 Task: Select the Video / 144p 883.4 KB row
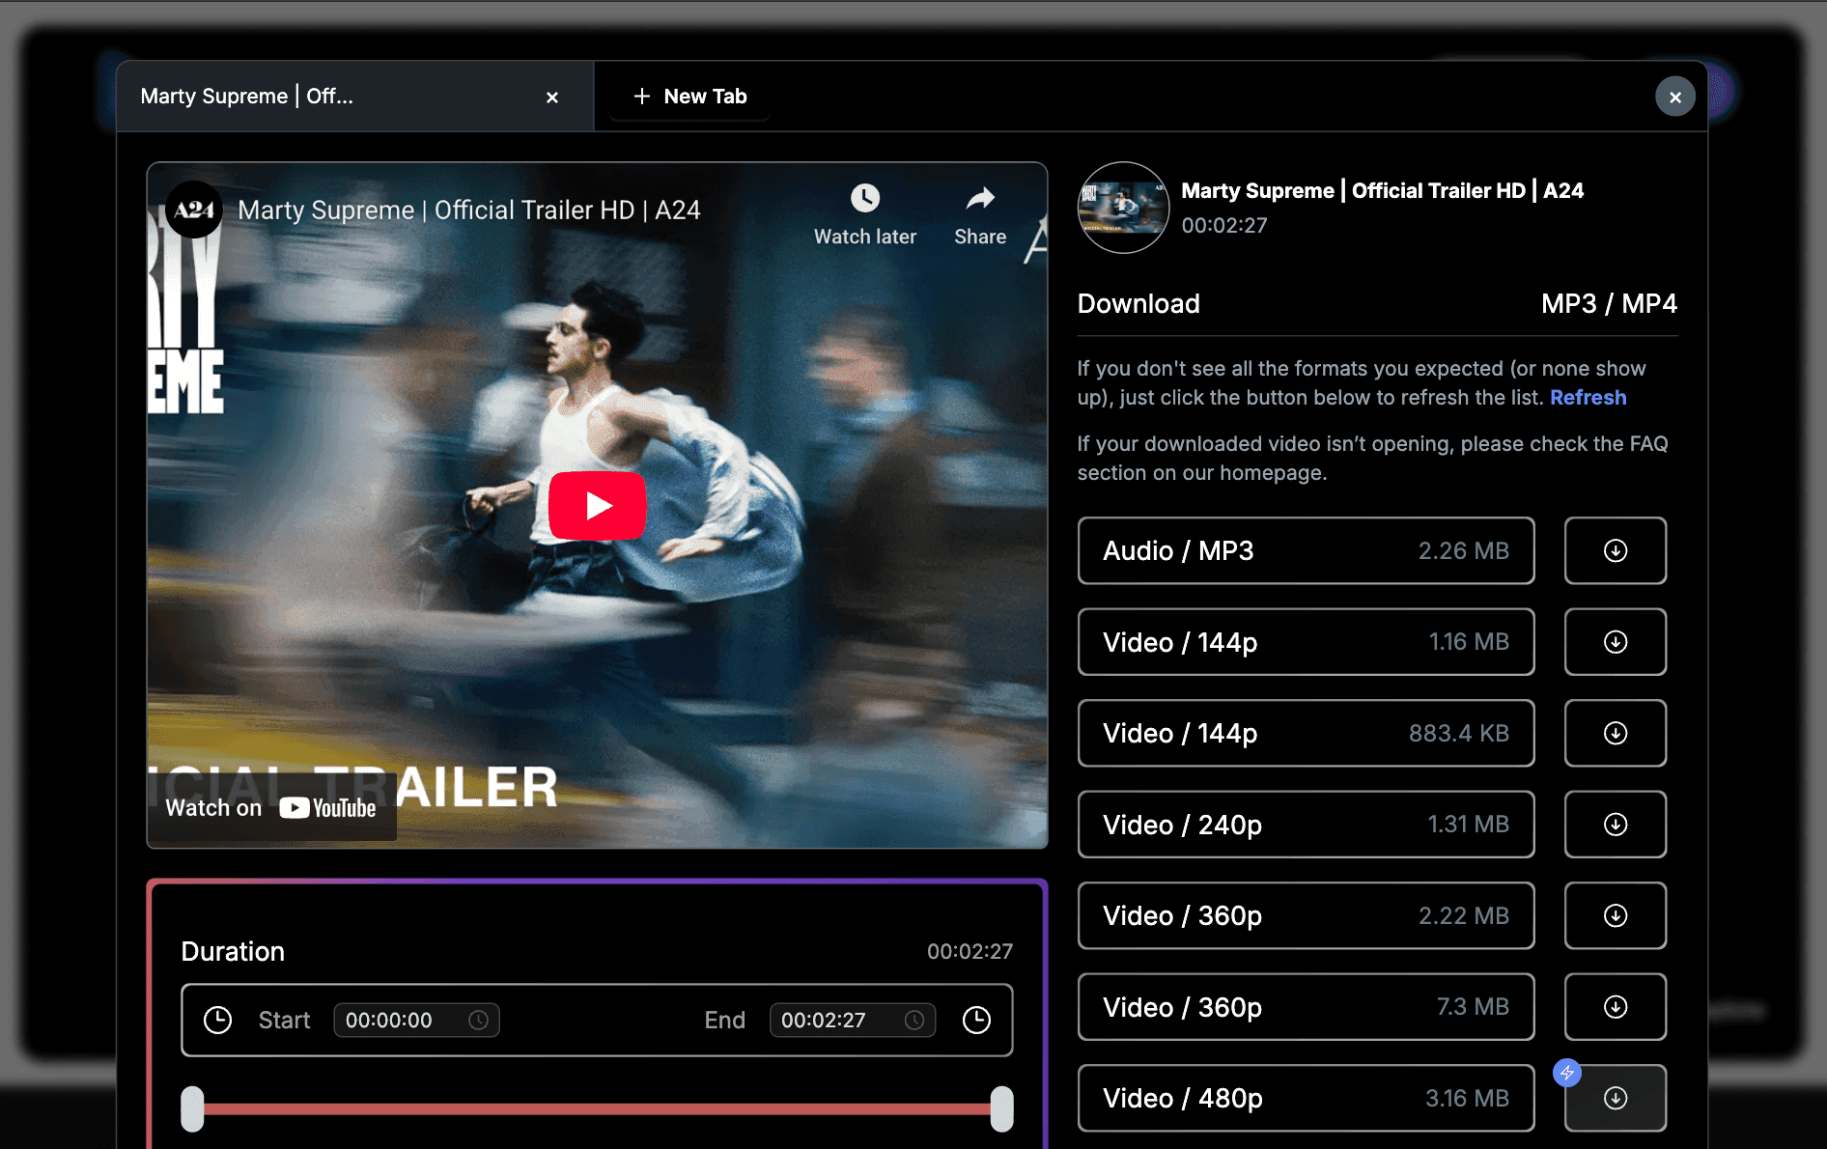[1306, 733]
